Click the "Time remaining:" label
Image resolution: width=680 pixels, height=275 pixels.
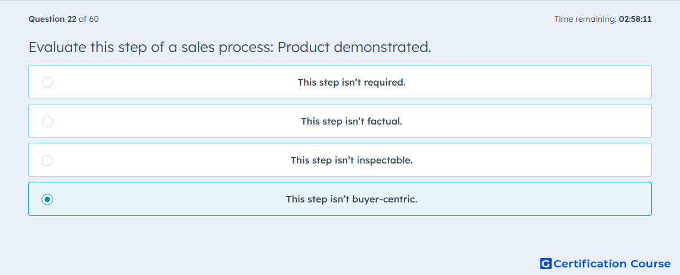585,19
